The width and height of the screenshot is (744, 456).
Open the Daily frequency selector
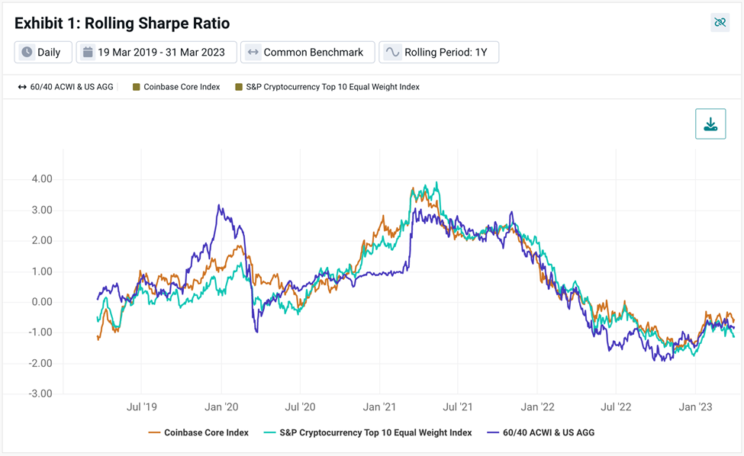pyautogui.click(x=43, y=52)
